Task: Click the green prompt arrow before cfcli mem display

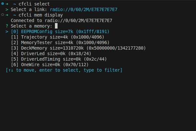Action: (7, 15)
